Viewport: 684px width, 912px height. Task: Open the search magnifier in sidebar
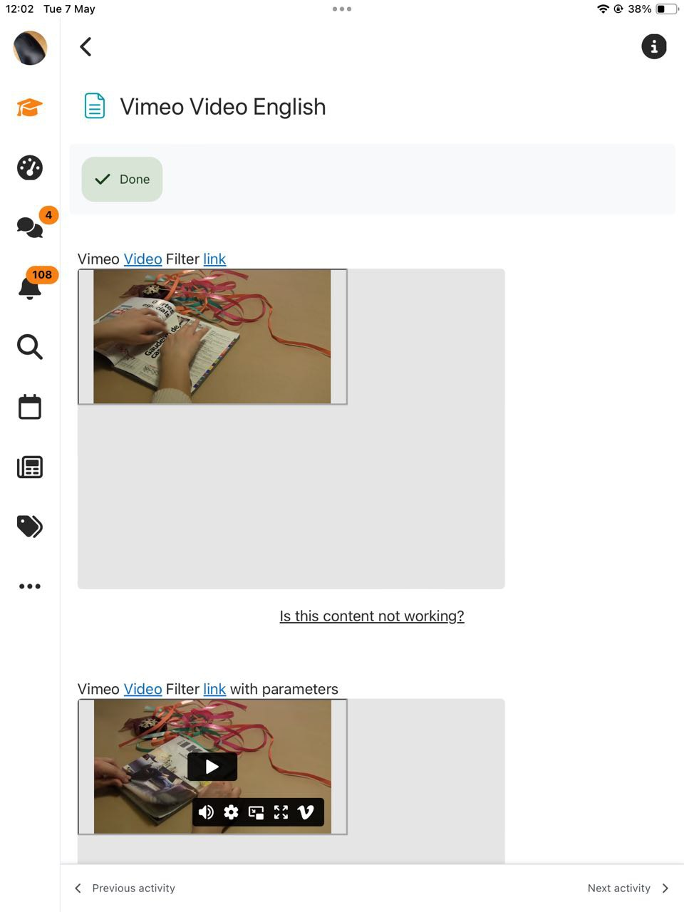30,347
